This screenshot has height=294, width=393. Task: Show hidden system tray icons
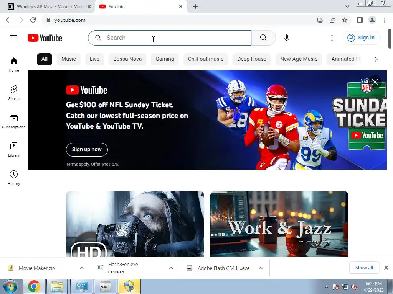click(326, 287)
